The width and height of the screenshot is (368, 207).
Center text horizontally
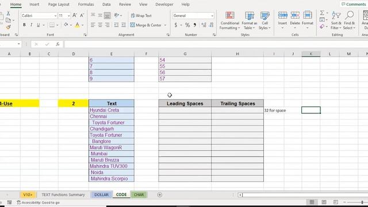tap(100, 25)
